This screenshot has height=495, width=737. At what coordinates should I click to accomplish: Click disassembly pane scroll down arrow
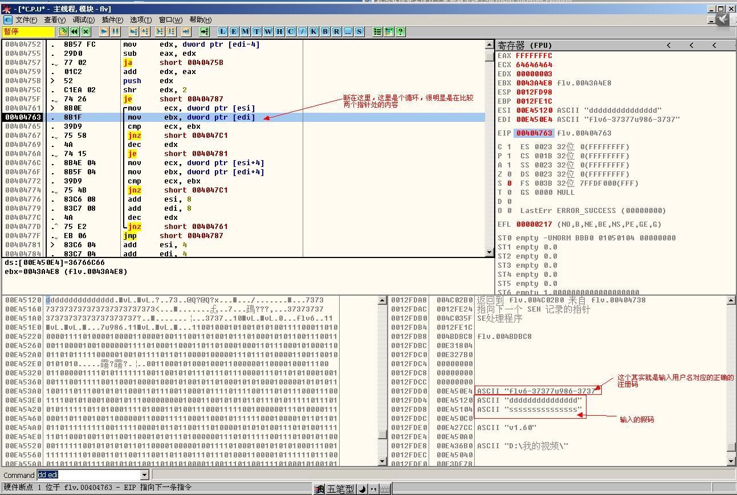click(490, 252)
